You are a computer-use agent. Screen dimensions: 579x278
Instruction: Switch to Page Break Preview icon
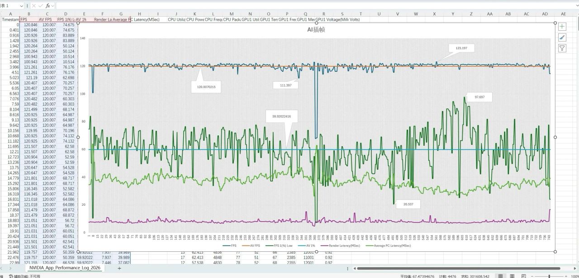coord(524,276)
